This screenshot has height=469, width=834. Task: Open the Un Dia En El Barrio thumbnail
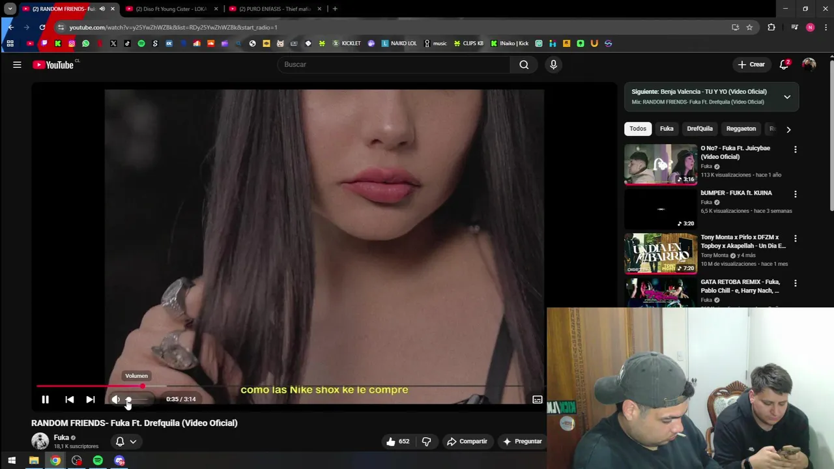pyautogui.click(x=661, y=253)
